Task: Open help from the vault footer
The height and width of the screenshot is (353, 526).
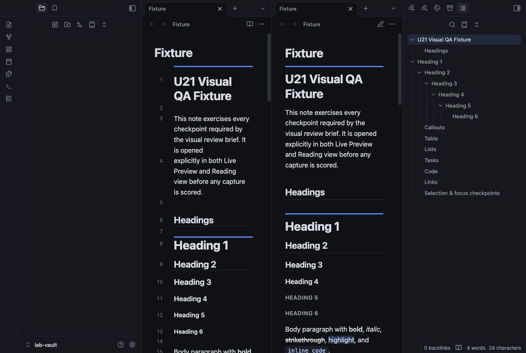Action: (x=121, y=345)
